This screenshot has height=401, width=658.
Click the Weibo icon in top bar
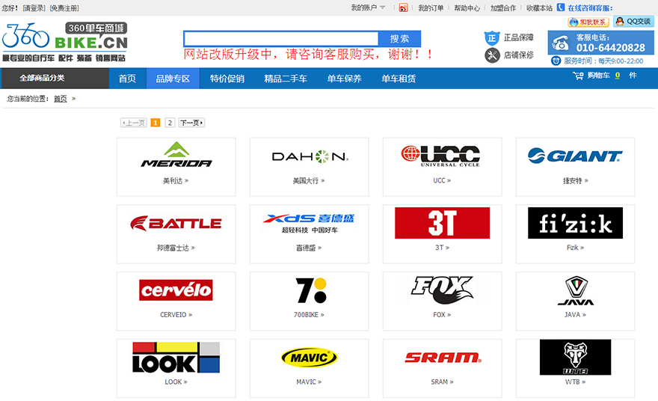(x=403, y=8)
